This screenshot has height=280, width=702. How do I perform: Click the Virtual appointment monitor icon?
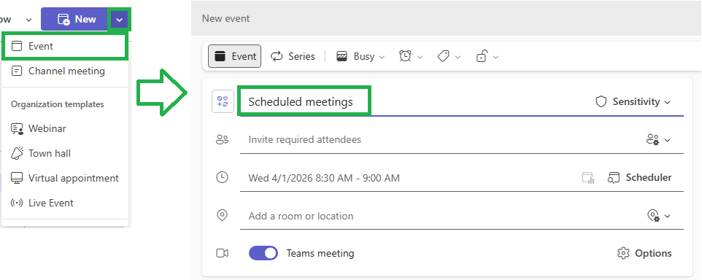point(17,178)
